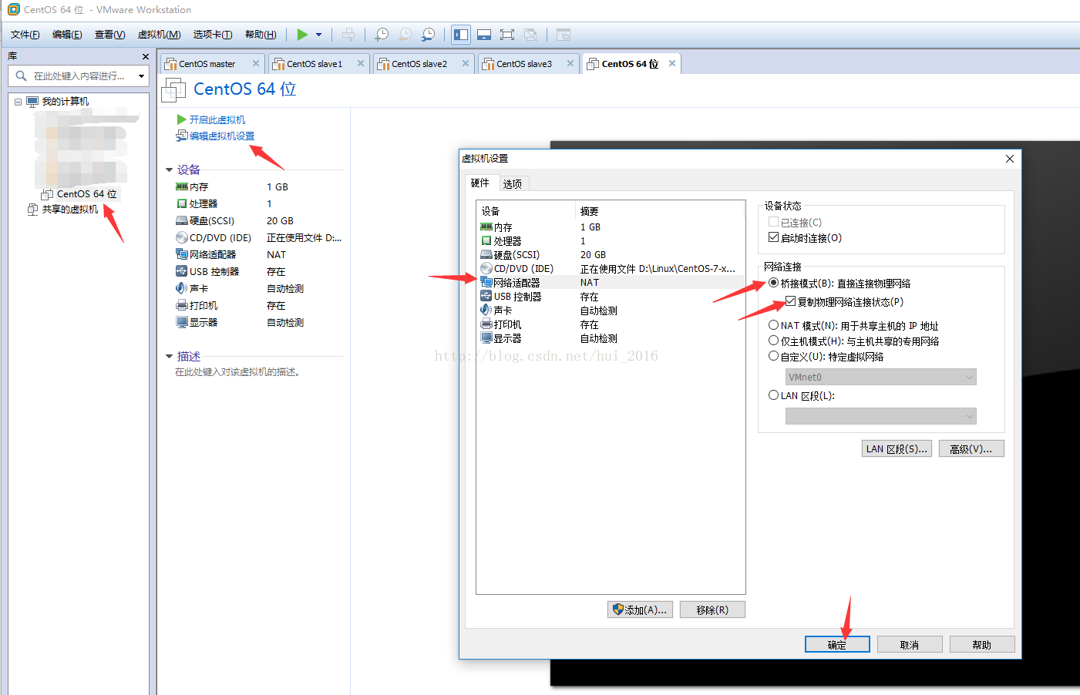Image resolution: width=1080 pixels, height=695 pixels.
Task: Open the library search dropdown arrow
Action: pyautogui.click(x=141, y=76)
